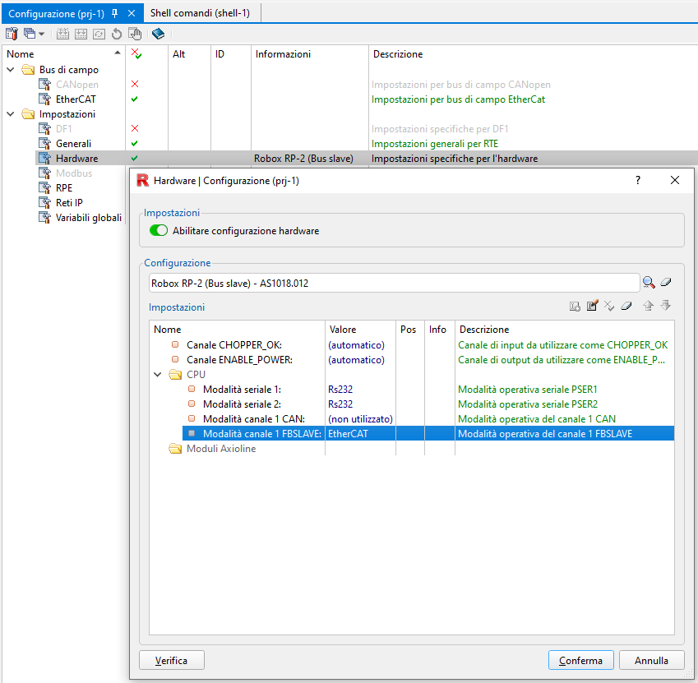Click the edit setting icon with pencil
Image resolution: width=698 pixels, height=683 pixels.
pyautogui.click(x=592, y=305)
